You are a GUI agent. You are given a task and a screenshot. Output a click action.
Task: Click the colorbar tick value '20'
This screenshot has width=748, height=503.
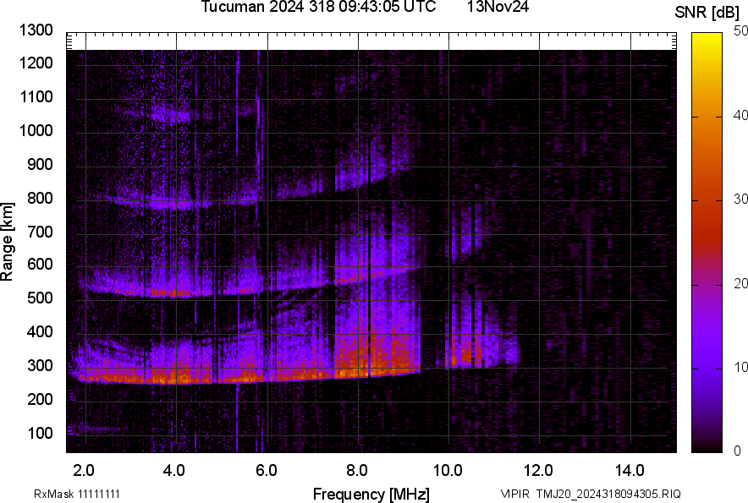(741, 284)
